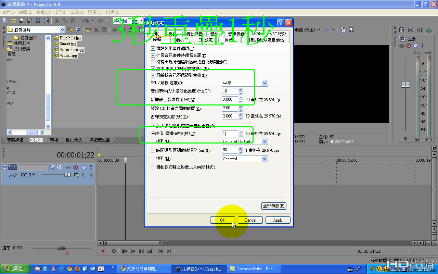Viewport: 438px width, 274px height.
Task: Click the Cut scissors toolbar icon
Action: [x=57, y=21]
